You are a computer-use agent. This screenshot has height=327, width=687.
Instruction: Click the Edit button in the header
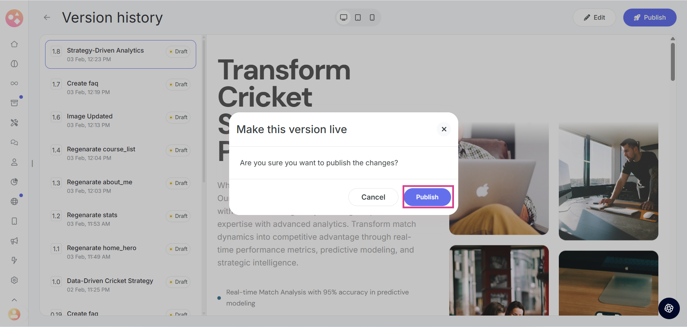[594, 18]
